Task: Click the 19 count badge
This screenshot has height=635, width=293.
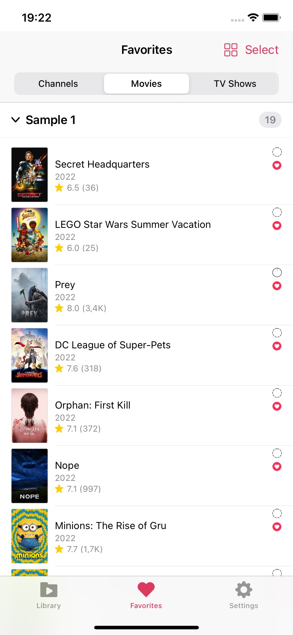Action: click(270, 120)
